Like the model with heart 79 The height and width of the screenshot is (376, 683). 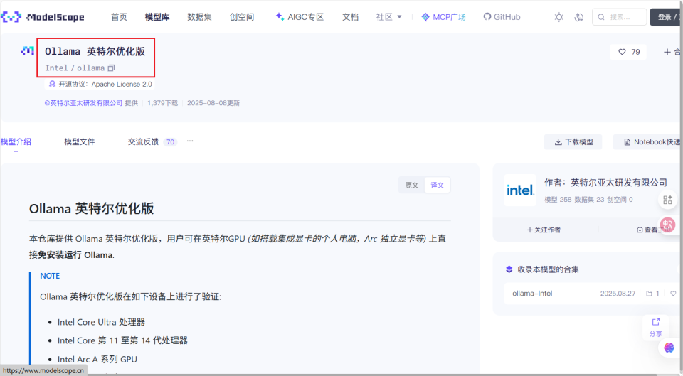coord(629,52)
